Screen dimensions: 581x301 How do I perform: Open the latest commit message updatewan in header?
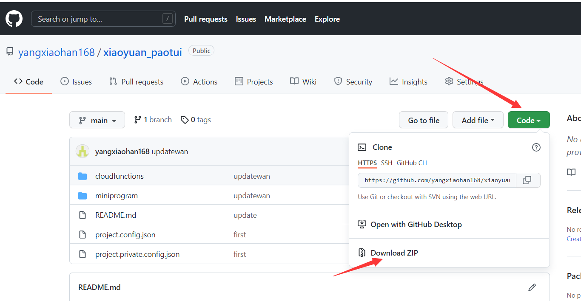170,152
